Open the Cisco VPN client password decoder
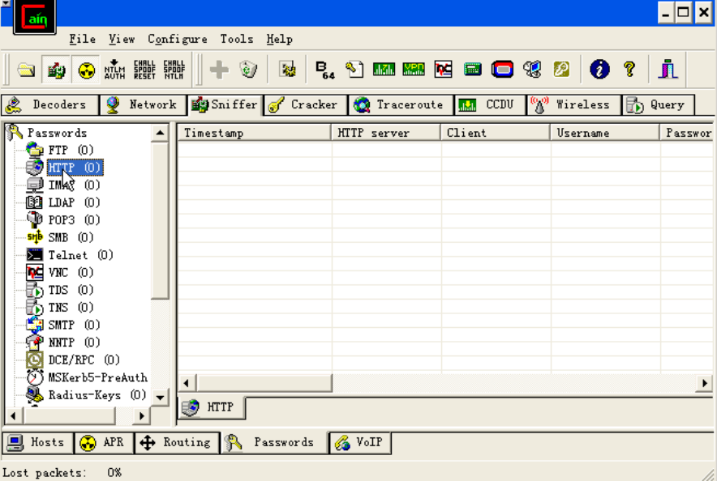Screen dimensions: 717x481 (414, 70)
